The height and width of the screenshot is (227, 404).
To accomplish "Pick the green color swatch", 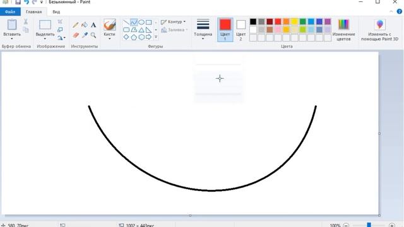I will click(302, 21).
